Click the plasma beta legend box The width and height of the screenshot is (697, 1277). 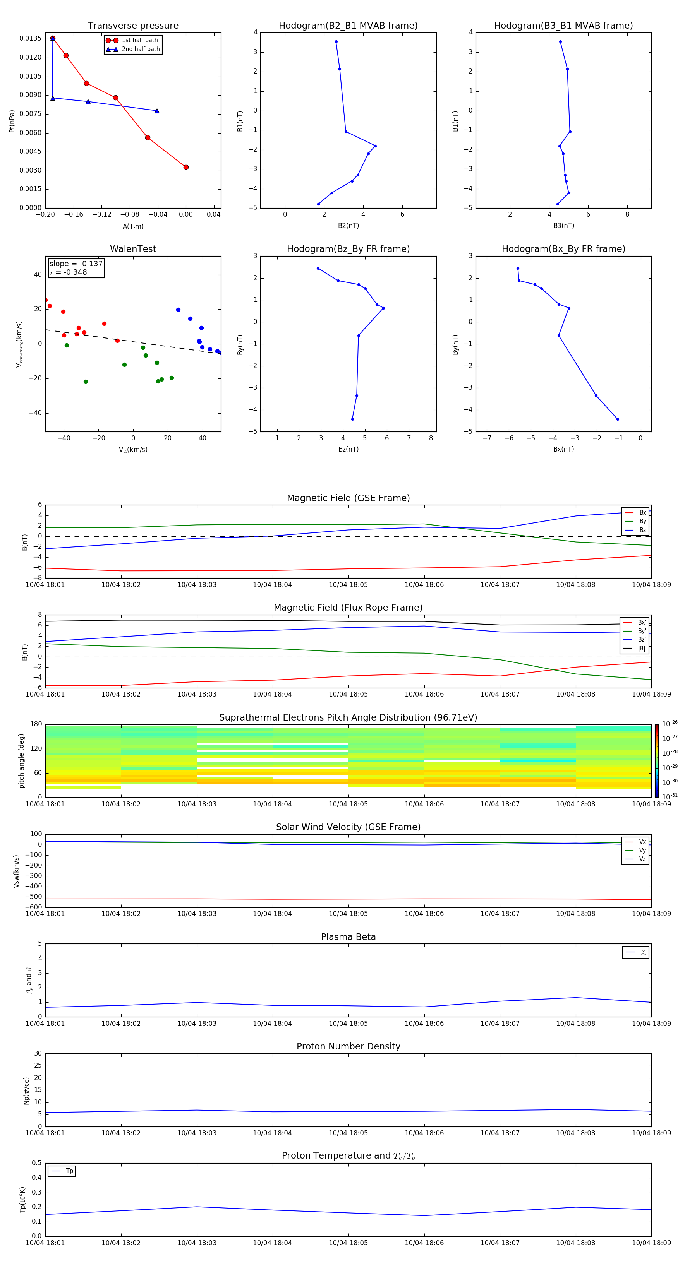635,952
